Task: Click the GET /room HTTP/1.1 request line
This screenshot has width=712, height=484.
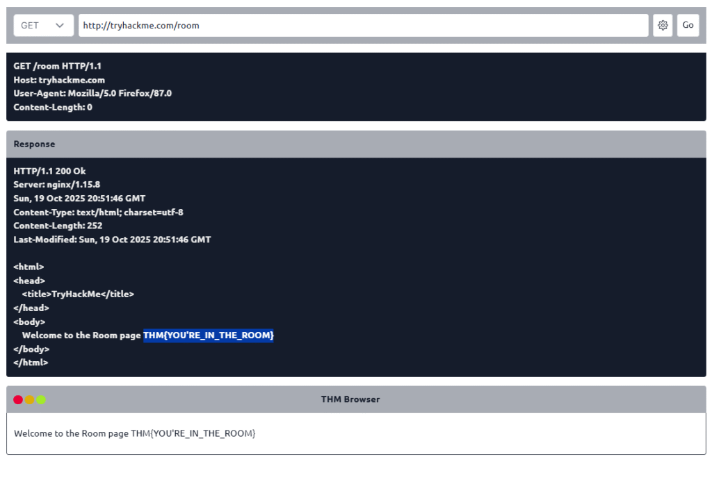Action: coord(58,66)
